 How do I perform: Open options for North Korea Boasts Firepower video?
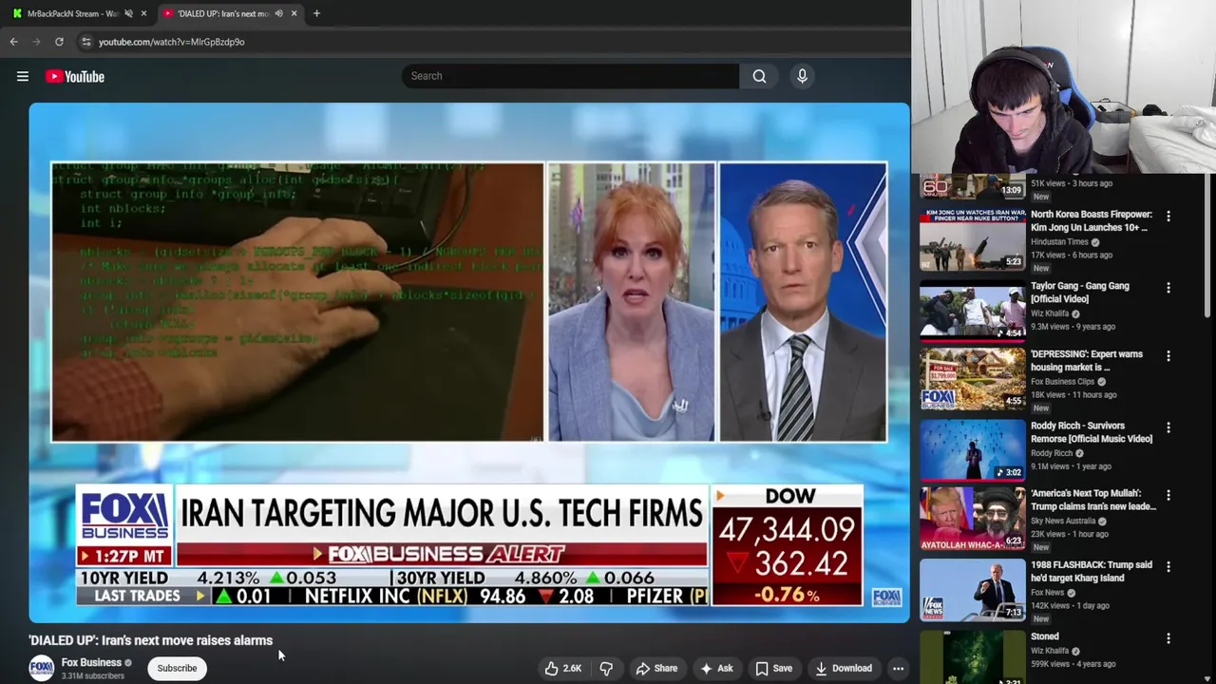[x=1168, y=217]
